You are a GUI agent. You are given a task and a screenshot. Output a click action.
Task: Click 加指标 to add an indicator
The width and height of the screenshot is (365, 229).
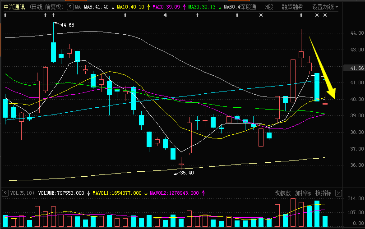click(303, 193)
